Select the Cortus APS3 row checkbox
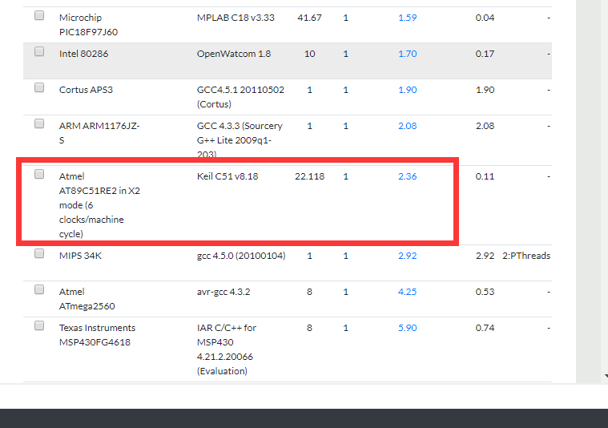Viewport: 608px width, 428px height. pyautogui.click(x=39, y=87)
